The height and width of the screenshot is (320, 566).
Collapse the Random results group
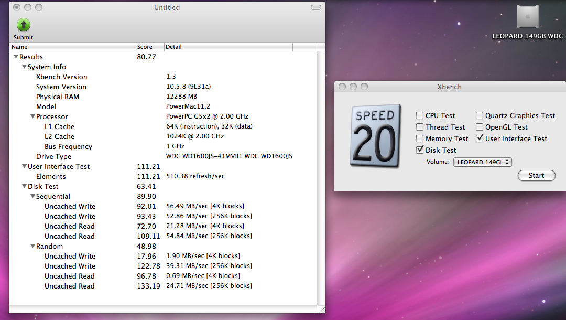coord(33,246)
